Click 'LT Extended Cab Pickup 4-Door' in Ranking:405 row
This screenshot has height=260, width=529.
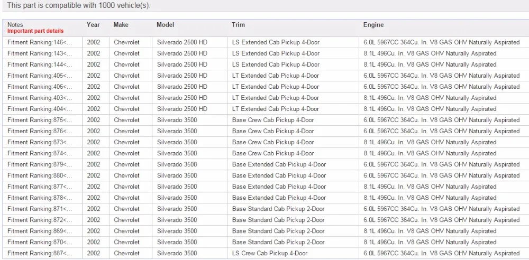click(276, 76)
